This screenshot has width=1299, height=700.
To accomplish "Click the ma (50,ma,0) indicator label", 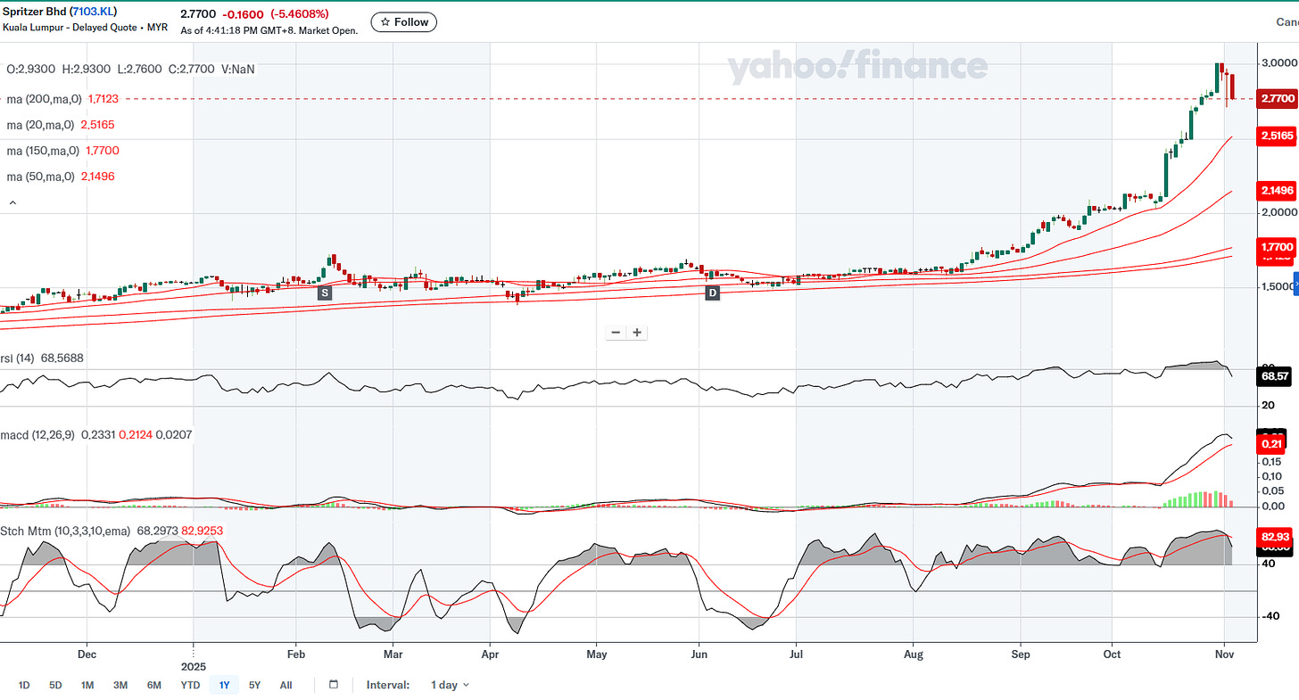I will [40, 177].
